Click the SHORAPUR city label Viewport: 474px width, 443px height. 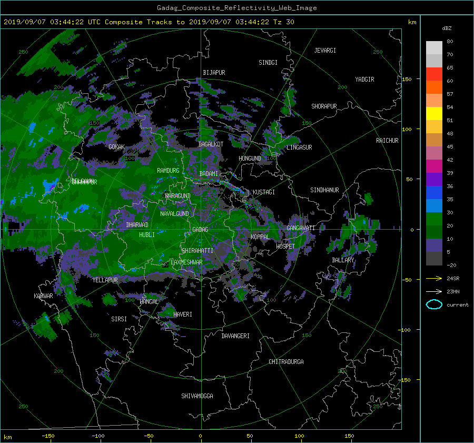(x=324, y=106)
